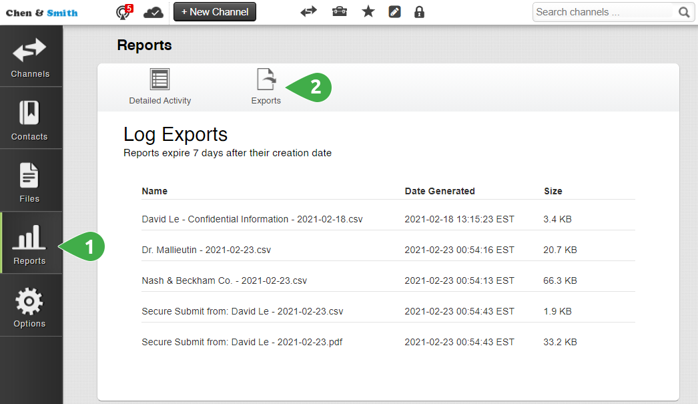The height and width of the screenshot is (404, 698).
Task: Click the reports expire notice text
Action: [228, 153]
